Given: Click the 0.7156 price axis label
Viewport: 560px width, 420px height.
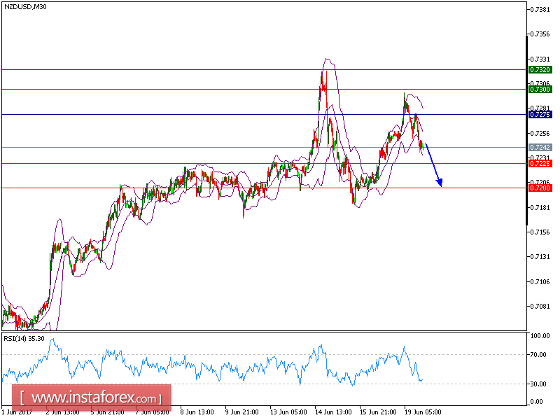Looking at the screenshot, I should point(540,232).
